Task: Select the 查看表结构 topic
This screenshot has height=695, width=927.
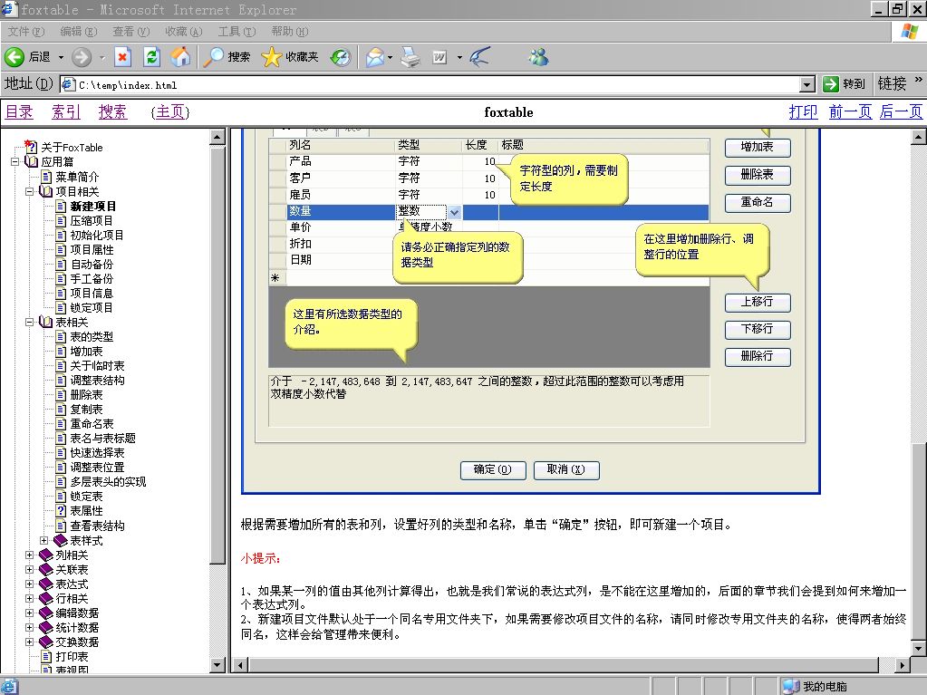Action: pyautogui.click(x=97, y=526)
